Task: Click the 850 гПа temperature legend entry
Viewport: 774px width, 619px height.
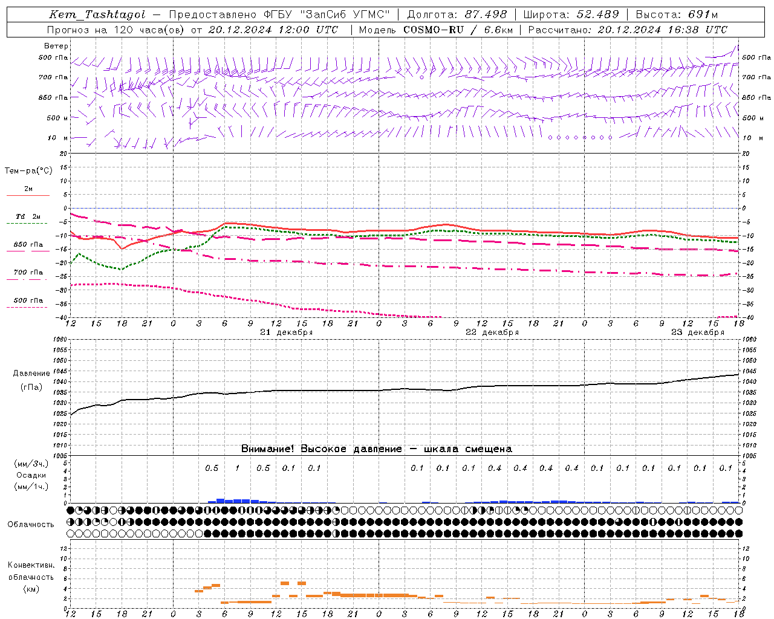Action: (x=28, y=245)
